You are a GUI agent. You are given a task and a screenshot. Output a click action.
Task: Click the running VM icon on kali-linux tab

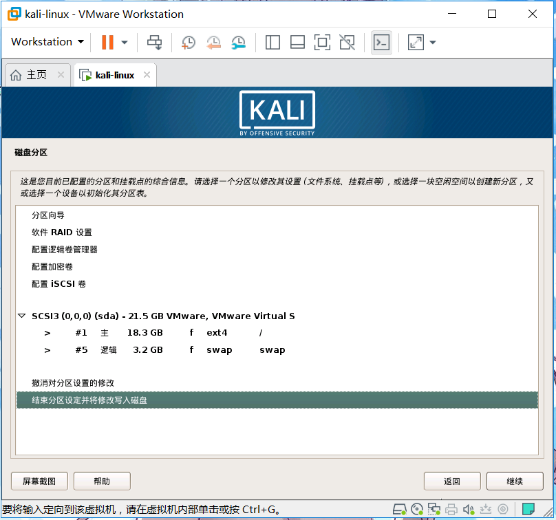pyautogui.click(x=85, y=75)
